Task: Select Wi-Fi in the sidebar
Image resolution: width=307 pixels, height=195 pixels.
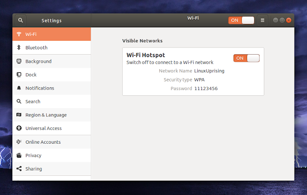Action: click(x=31, y=34)
